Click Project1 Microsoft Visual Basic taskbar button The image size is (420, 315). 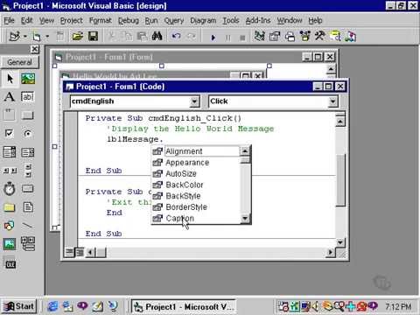tap(184, 307)
